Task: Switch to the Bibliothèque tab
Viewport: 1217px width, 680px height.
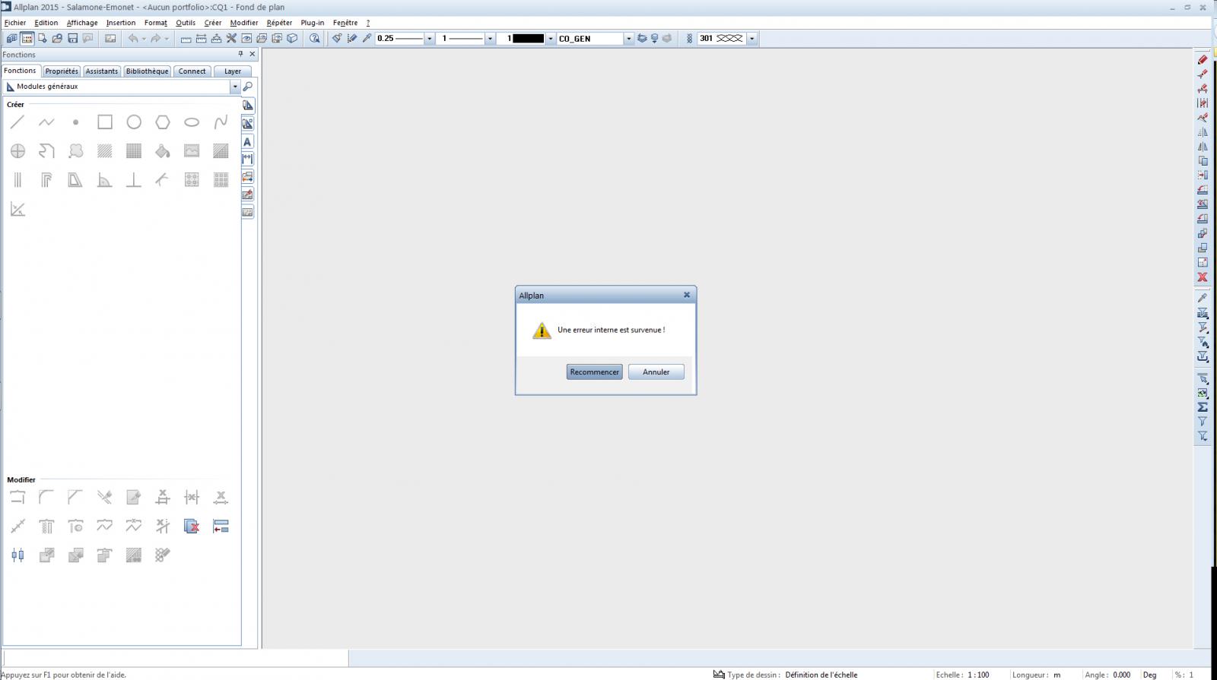Action: [x=148, y=71]
